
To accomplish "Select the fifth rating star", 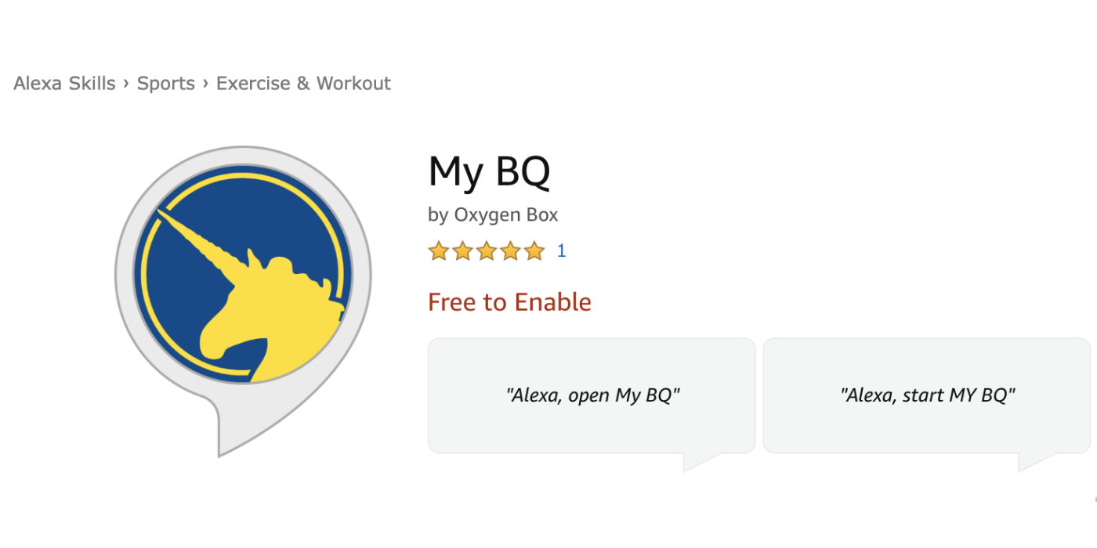I will pos(534,251).
